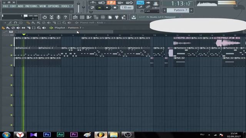Select the playlist mute tool
The width and height of the screenshot is (246, 138).
click(18, 28)
